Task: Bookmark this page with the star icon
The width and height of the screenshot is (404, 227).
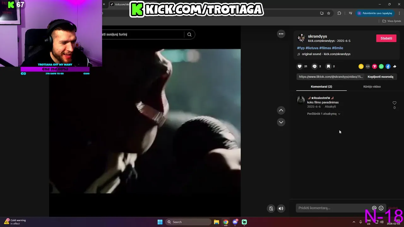Action: pos(329,13)
